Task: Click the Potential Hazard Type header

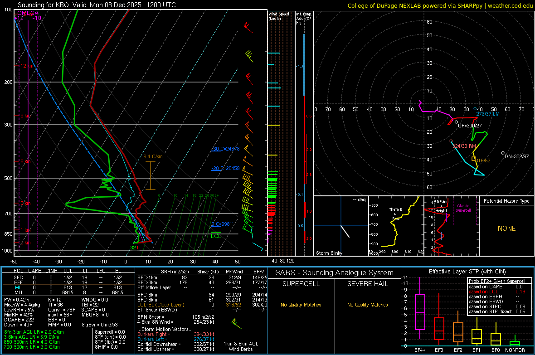Action: pyautogui.click(x=506, y=201)
